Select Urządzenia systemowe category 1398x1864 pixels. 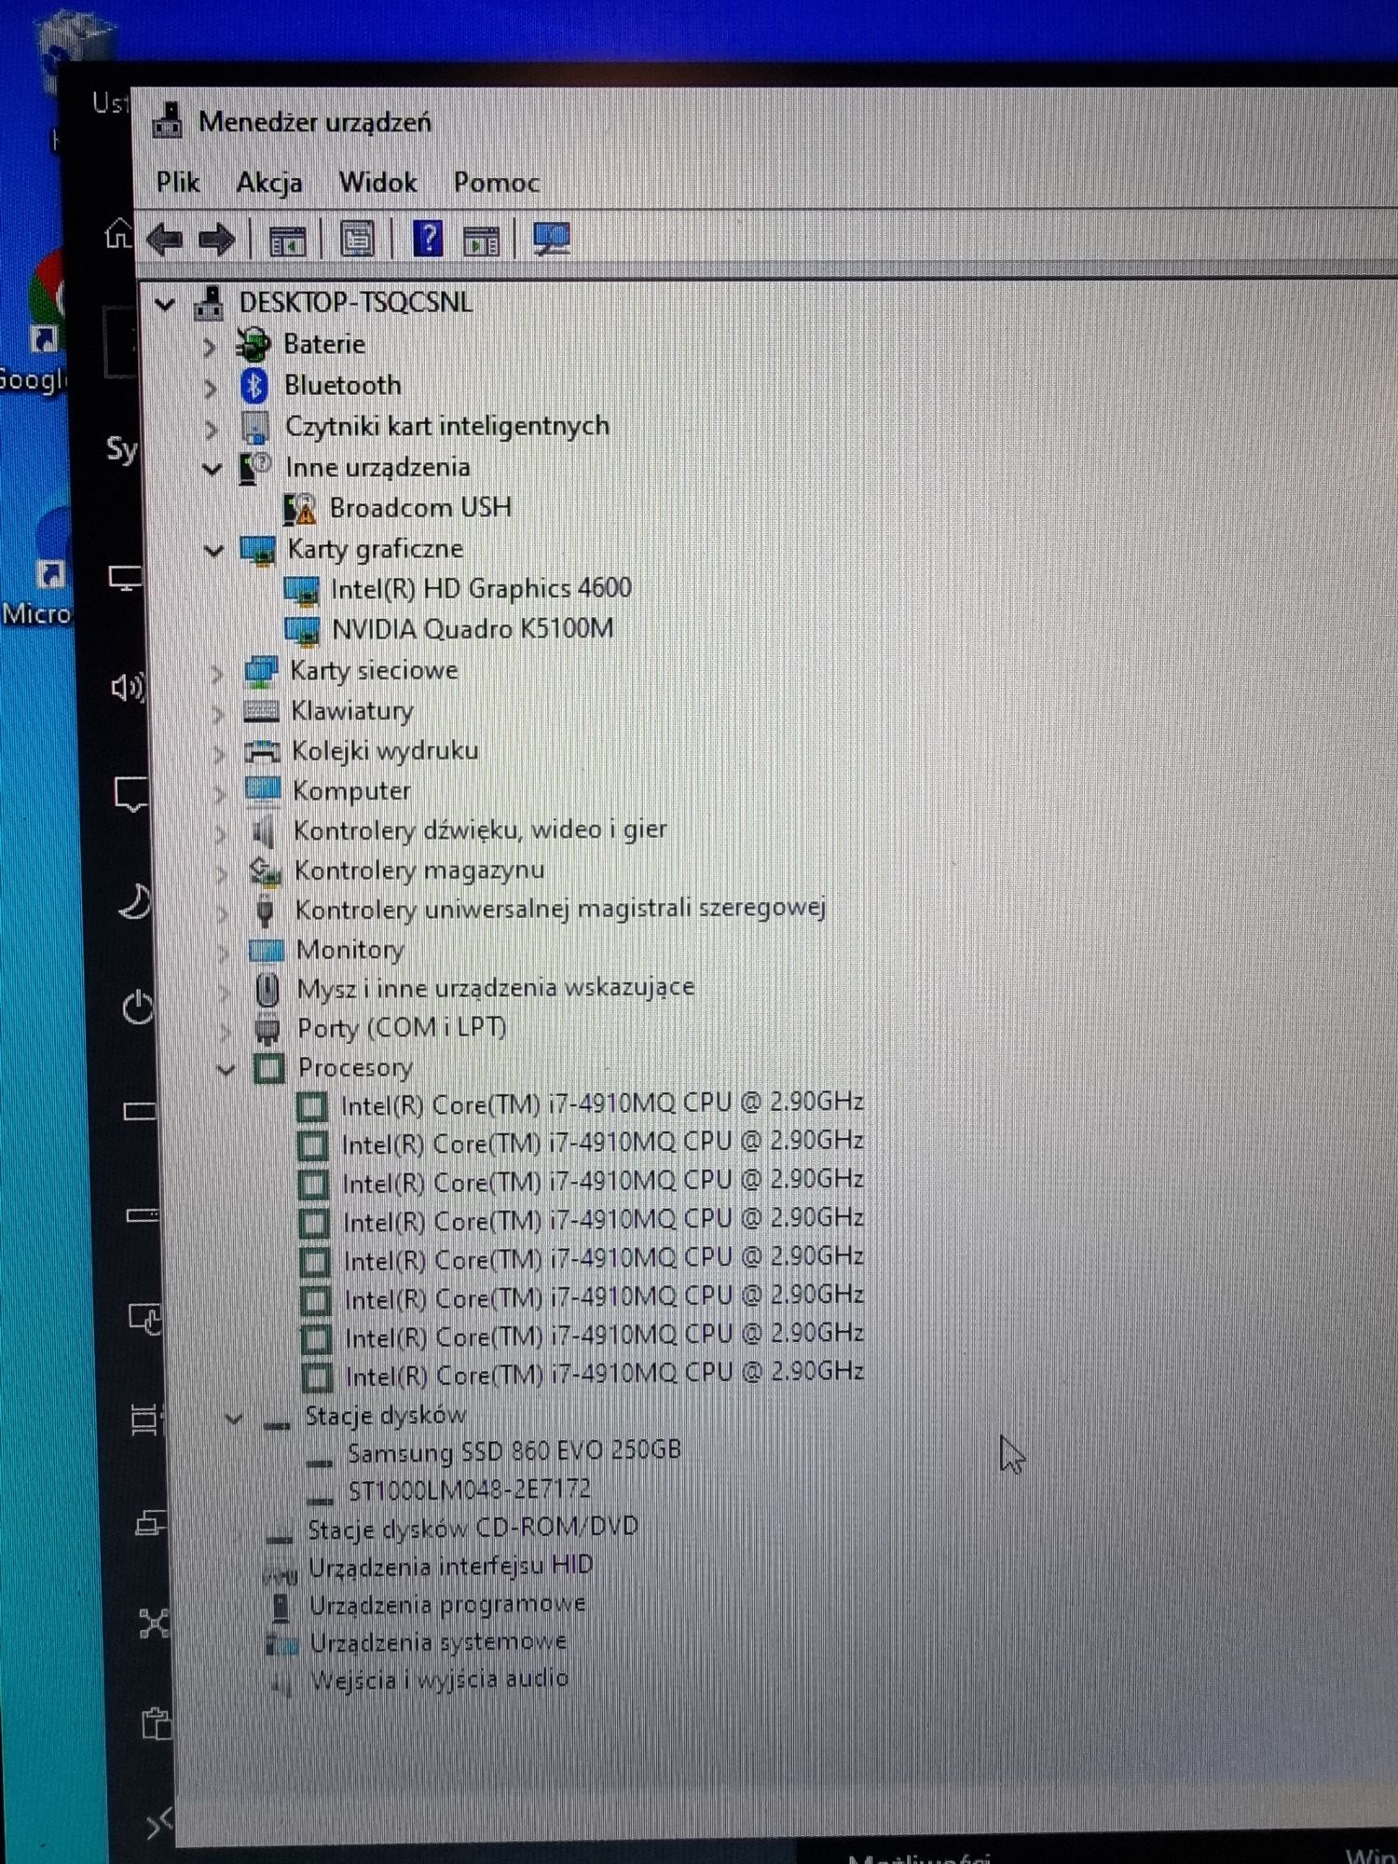(438, 1642)
